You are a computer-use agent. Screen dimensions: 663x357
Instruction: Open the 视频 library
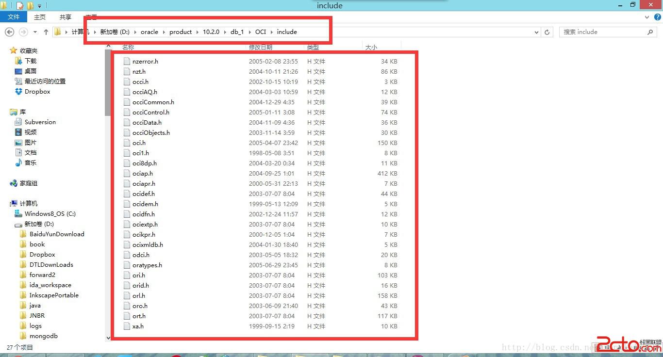(x=31, y=132)
